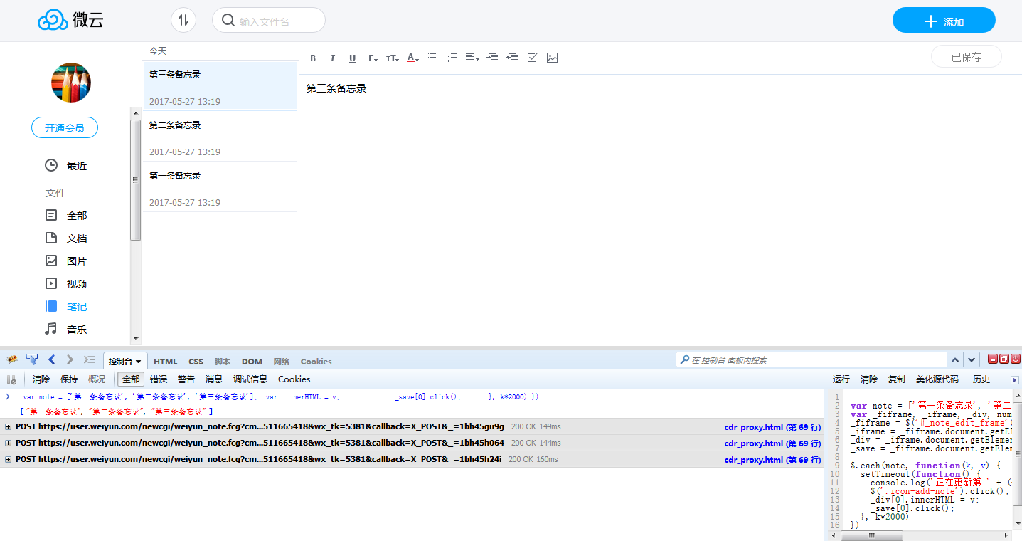Increase indent using the toolbar icon
The image size is (1022, 541).
pos(492,58)
